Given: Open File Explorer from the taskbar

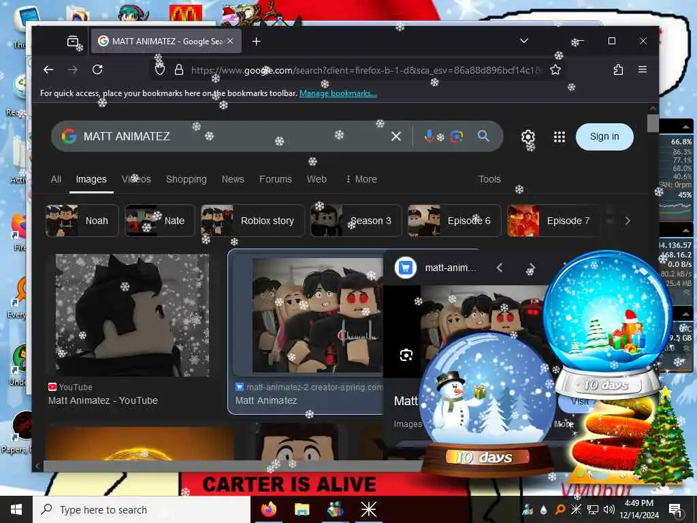Looking at the screenshot, I should click(302, 509).
